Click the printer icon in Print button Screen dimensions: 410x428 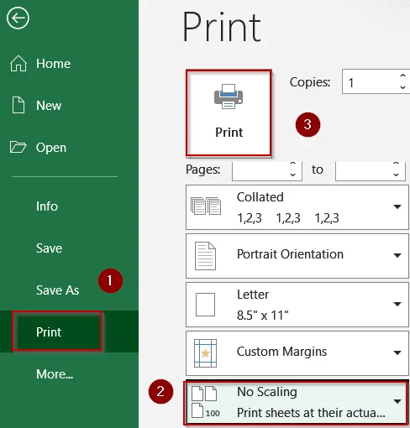tap(229, 97)
